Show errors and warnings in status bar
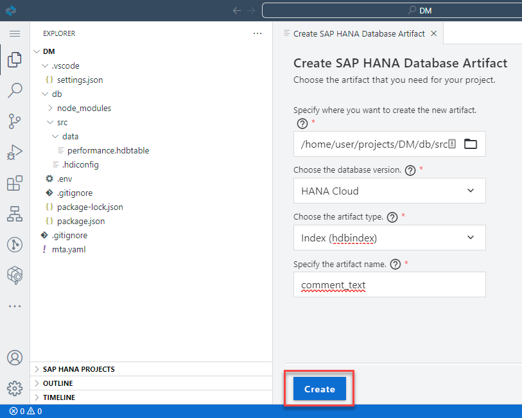This screenshot has width=522, height=418. [26, 412]
